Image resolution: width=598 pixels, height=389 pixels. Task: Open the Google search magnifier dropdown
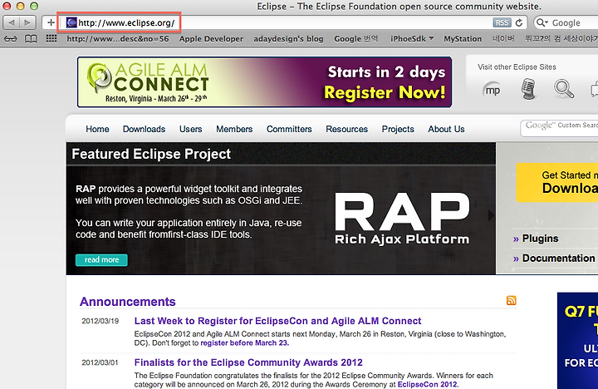pos(542,23)
